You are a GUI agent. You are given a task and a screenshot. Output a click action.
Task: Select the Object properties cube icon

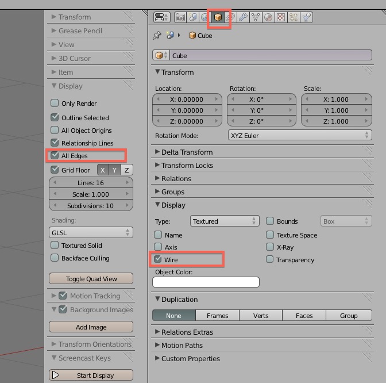click(218, 17)
